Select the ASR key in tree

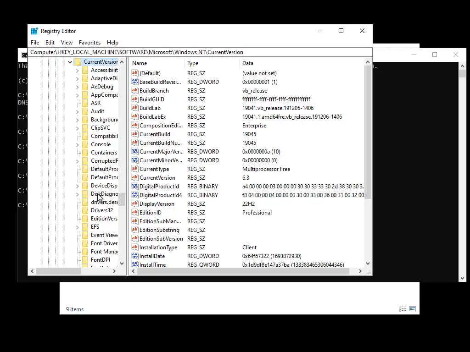95,103
